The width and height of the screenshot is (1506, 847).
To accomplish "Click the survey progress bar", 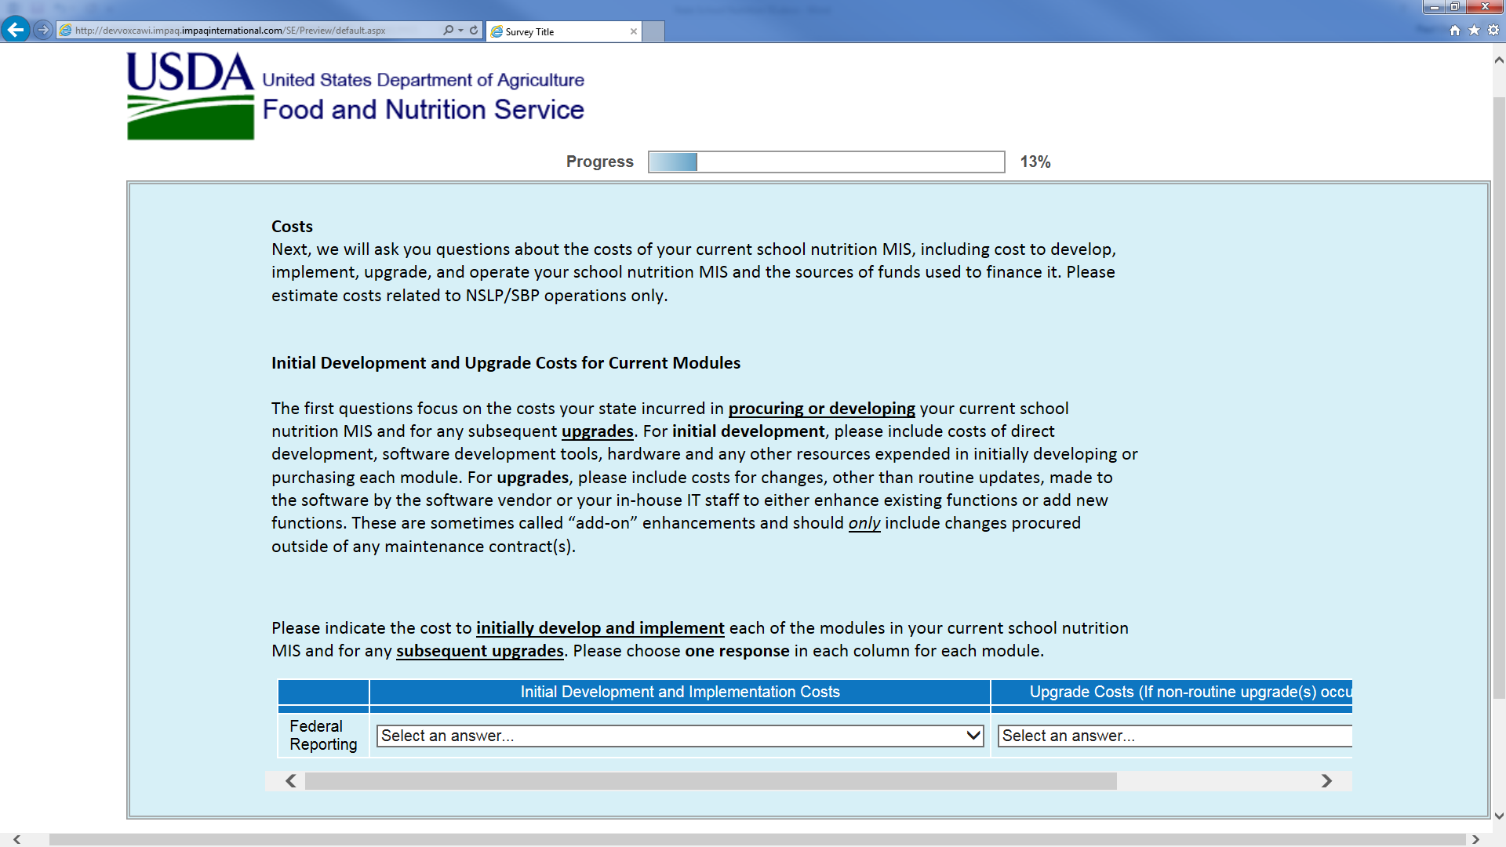I will [x=826, y=162].
